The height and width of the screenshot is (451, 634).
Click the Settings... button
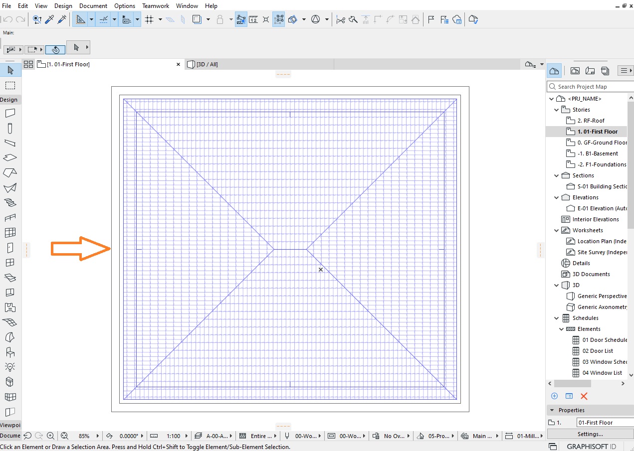590,434
